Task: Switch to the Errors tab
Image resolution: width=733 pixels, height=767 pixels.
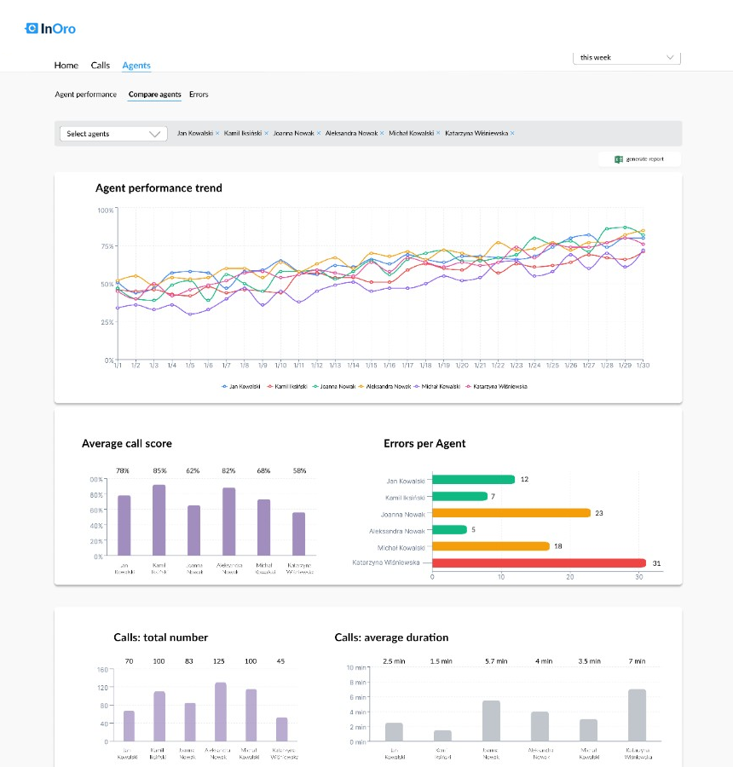Action: pos(198,94)
